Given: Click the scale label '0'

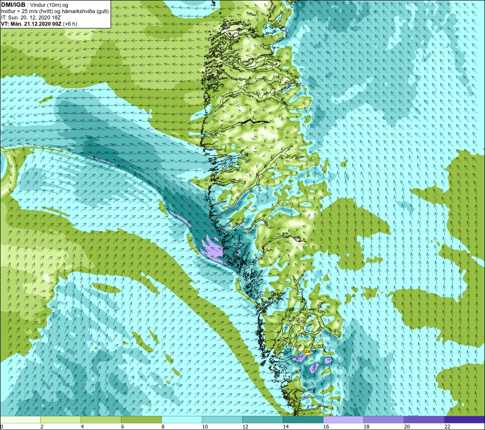Looking at the screenshot, I should [x=2, y=427].
